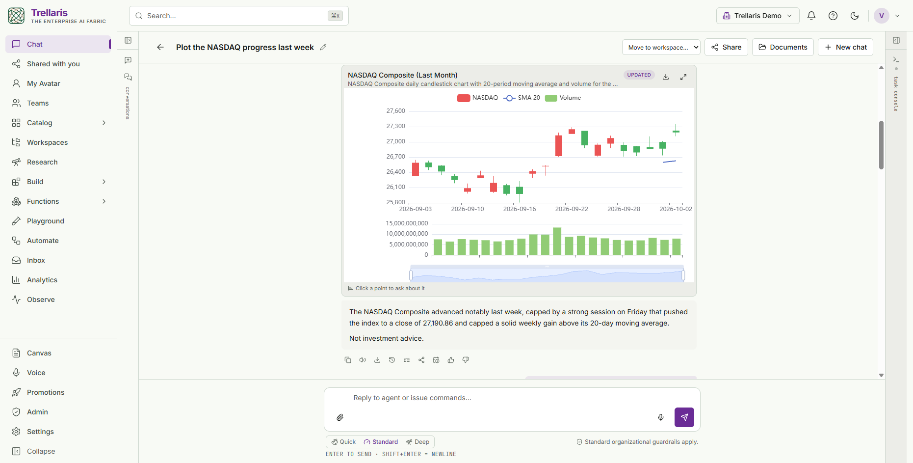Toggle the Volume legend series

(563, 98)
